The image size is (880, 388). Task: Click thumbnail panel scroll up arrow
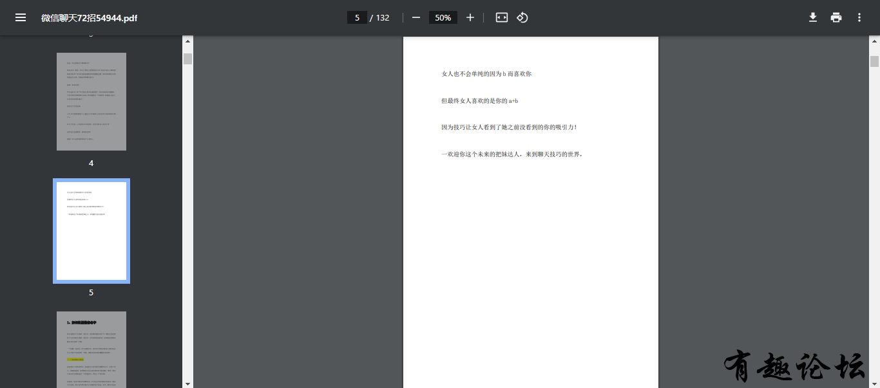click(187, 41)
